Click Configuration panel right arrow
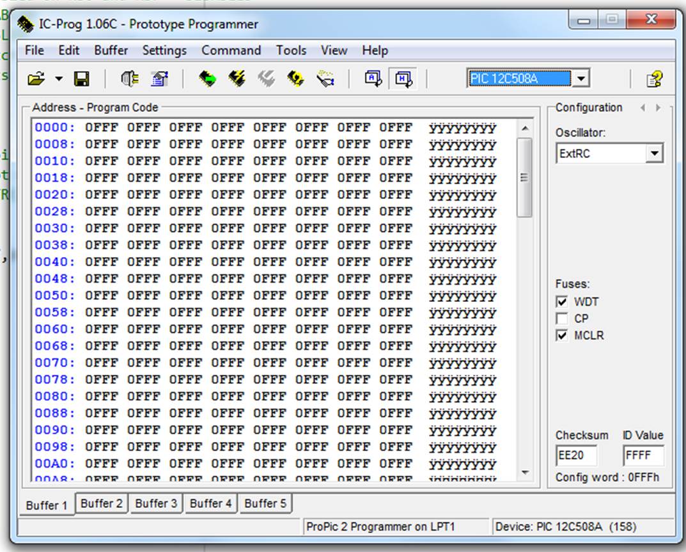The image size is (686, 552). pyautogui.click(x=658, y=107)
